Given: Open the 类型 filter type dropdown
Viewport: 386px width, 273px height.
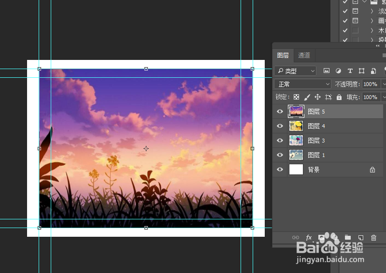Looking at the screenshot, I should (x=295, y=71).
